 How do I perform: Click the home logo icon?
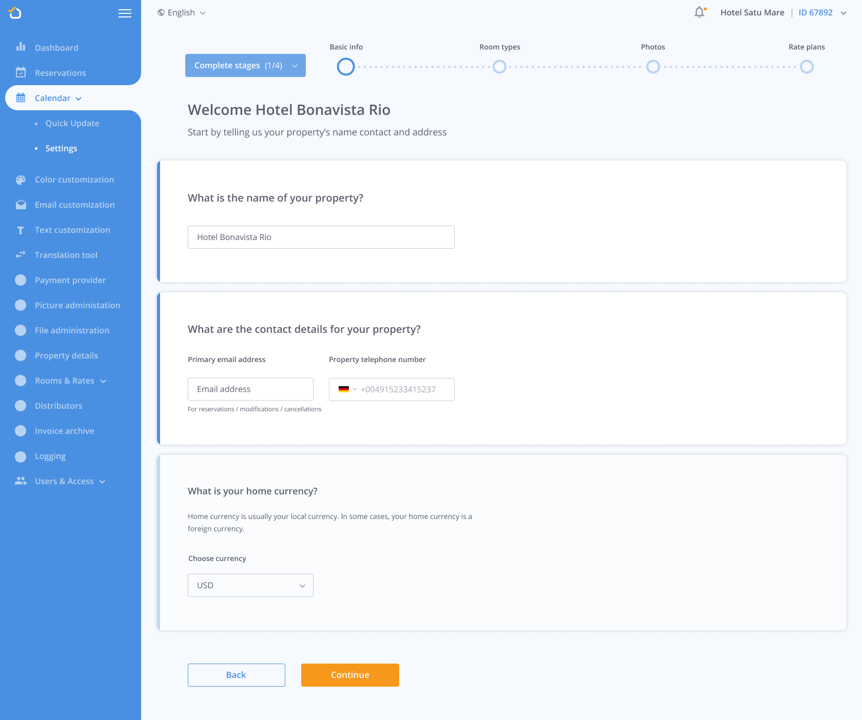tap(15, 13)
